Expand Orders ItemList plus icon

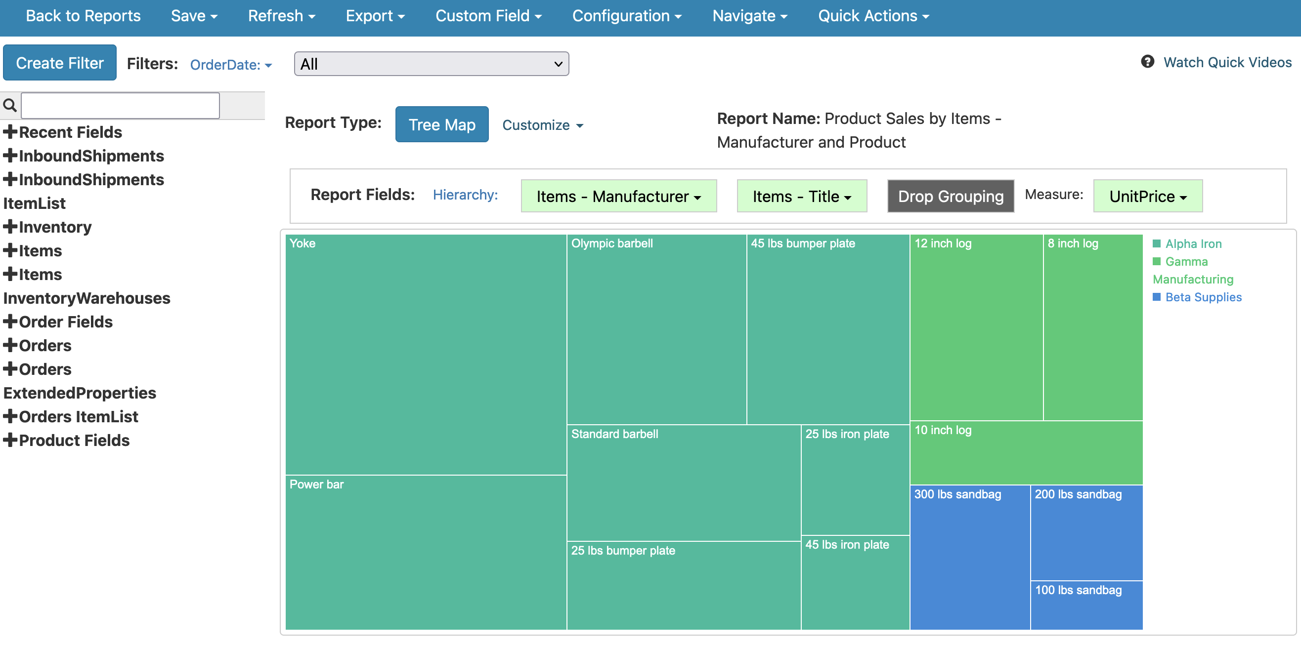9,416
